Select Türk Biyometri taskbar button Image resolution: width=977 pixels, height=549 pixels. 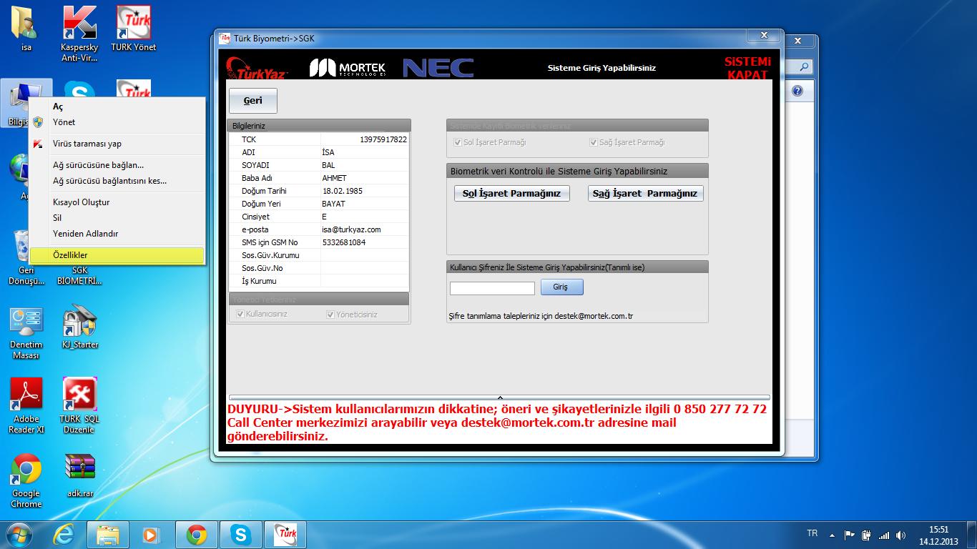pos(285,534)
